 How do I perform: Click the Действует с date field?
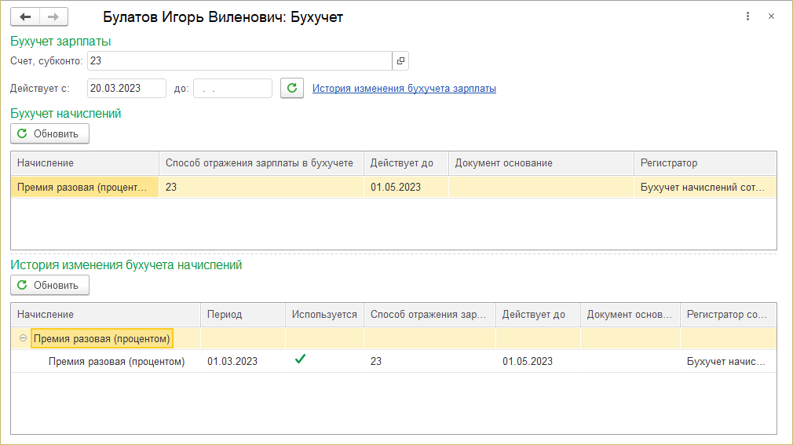click(x=126, y=89)
